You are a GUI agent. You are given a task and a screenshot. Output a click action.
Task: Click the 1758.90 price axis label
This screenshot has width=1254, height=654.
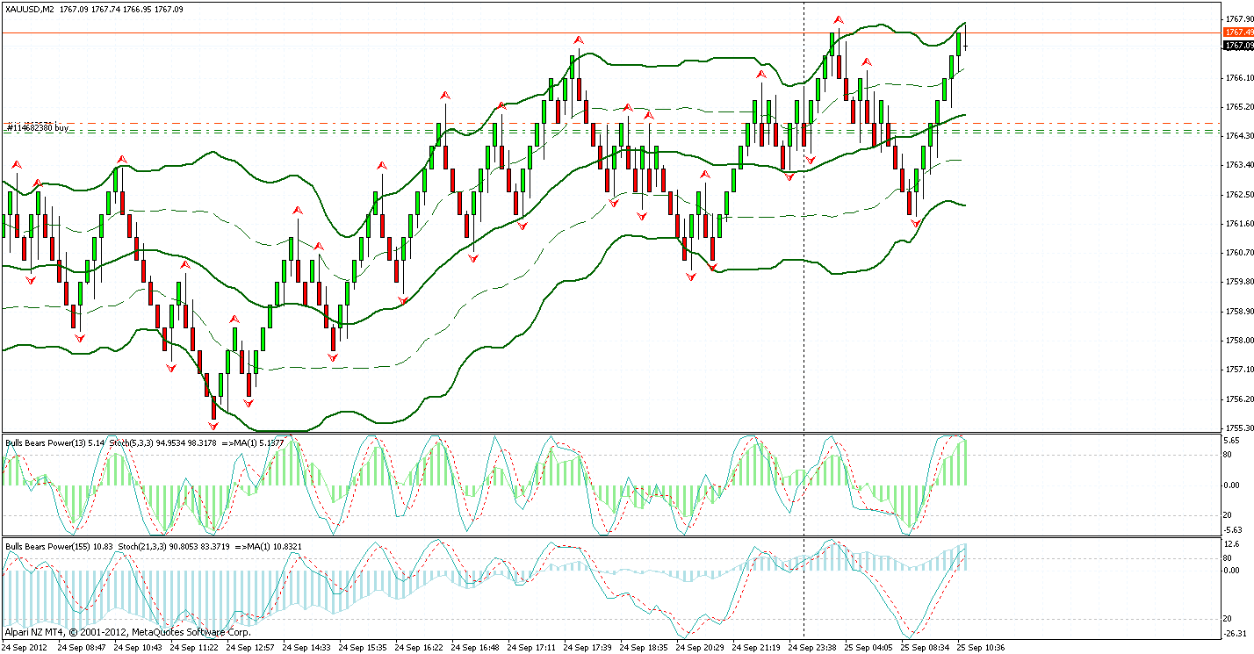pos(1240,312)
